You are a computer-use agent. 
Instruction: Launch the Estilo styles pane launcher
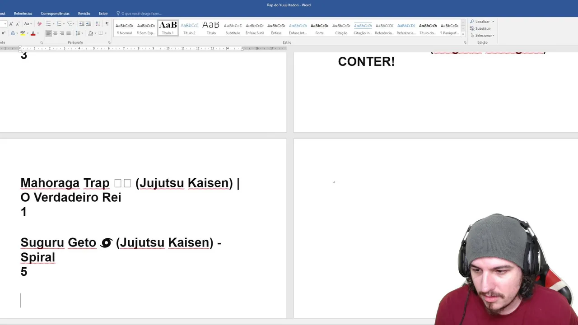465,42
